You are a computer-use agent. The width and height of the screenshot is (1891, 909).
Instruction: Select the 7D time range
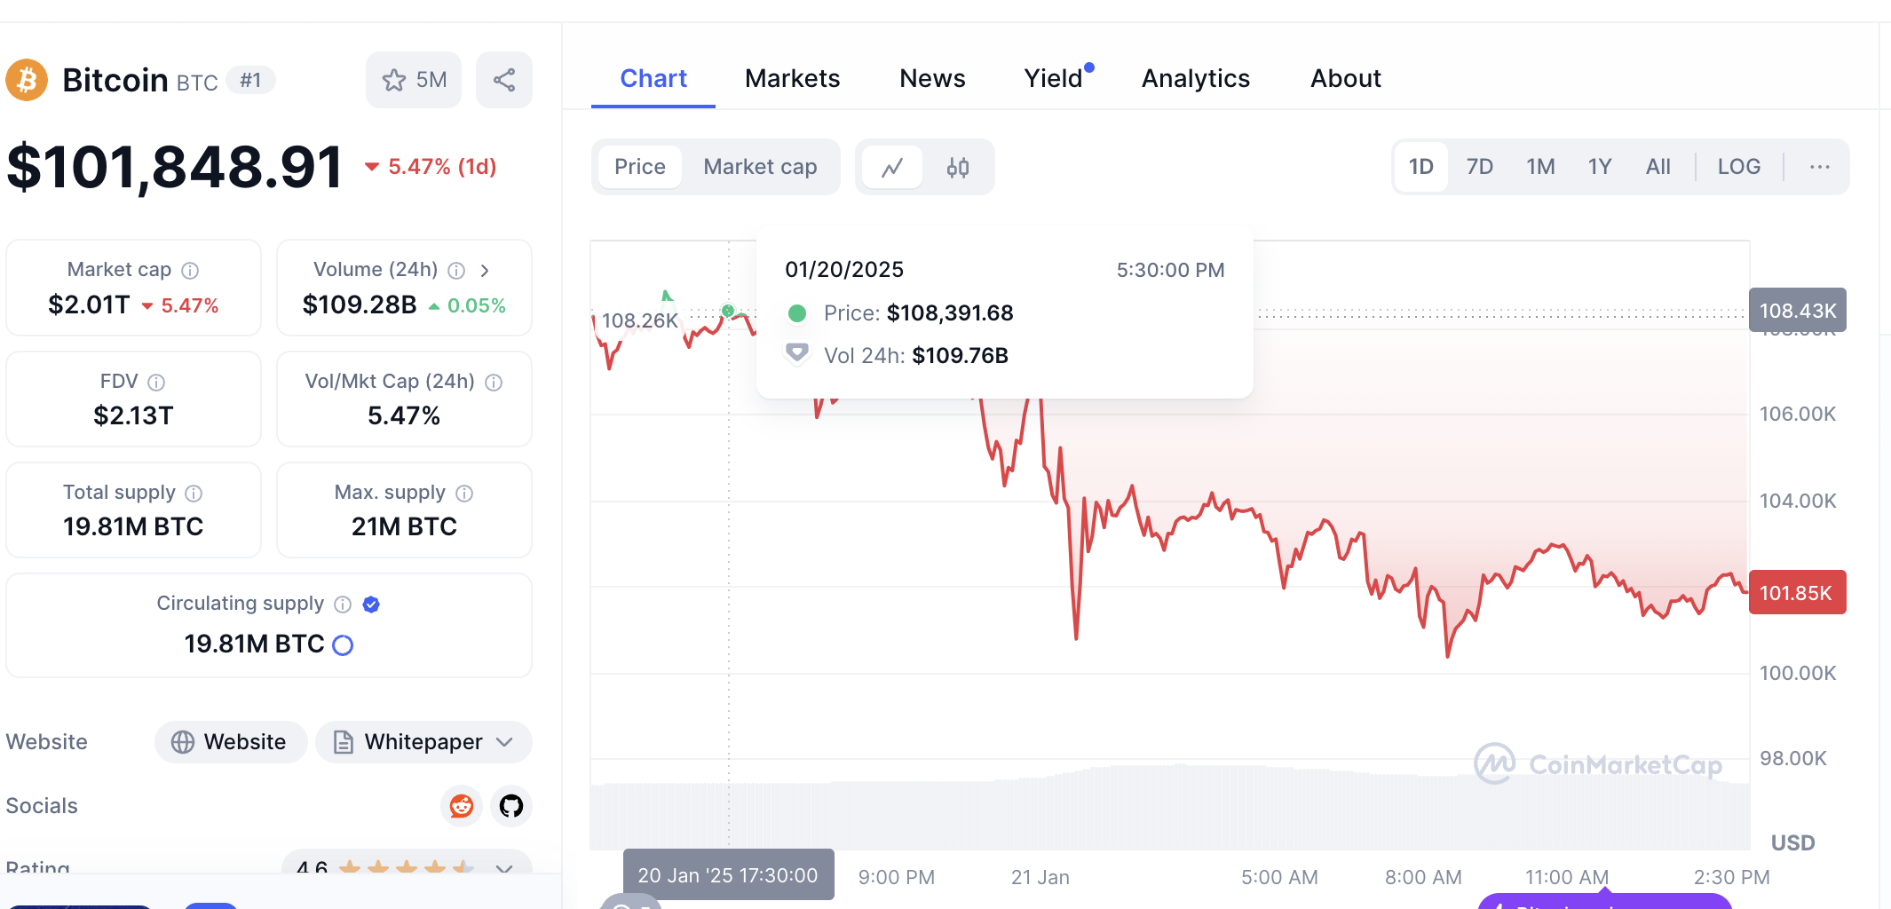(1479, 167)
